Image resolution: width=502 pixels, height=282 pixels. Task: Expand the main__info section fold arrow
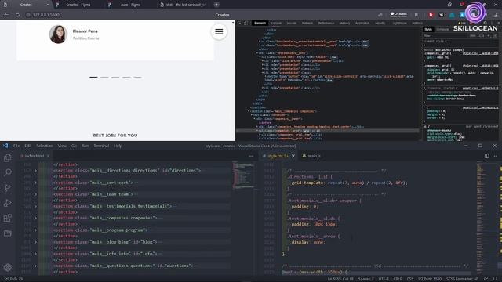[35, 254]
